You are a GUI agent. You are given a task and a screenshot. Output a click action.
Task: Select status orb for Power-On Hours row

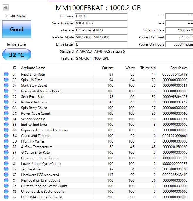6,102
